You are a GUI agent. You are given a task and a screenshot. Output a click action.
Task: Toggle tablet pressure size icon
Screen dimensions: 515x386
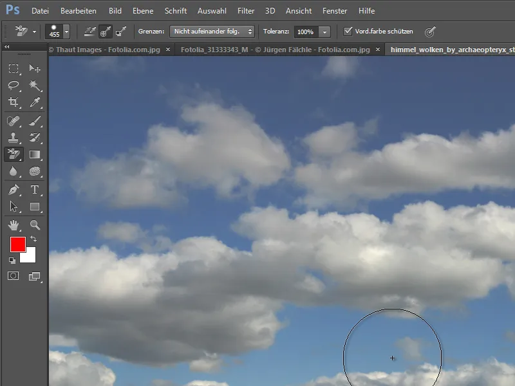pos(430,32)
